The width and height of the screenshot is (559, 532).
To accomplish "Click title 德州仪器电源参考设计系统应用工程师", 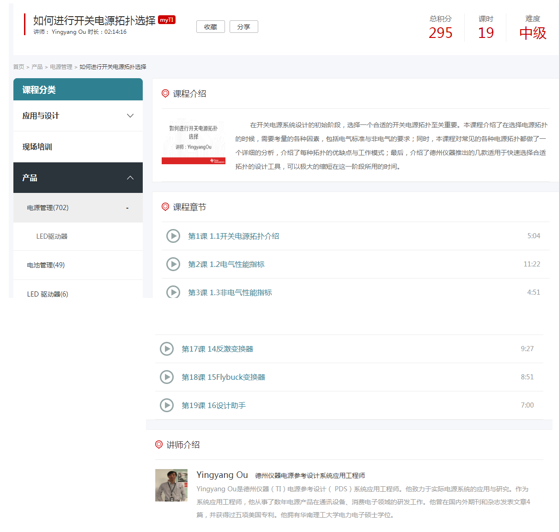I will tap(310, 476).
